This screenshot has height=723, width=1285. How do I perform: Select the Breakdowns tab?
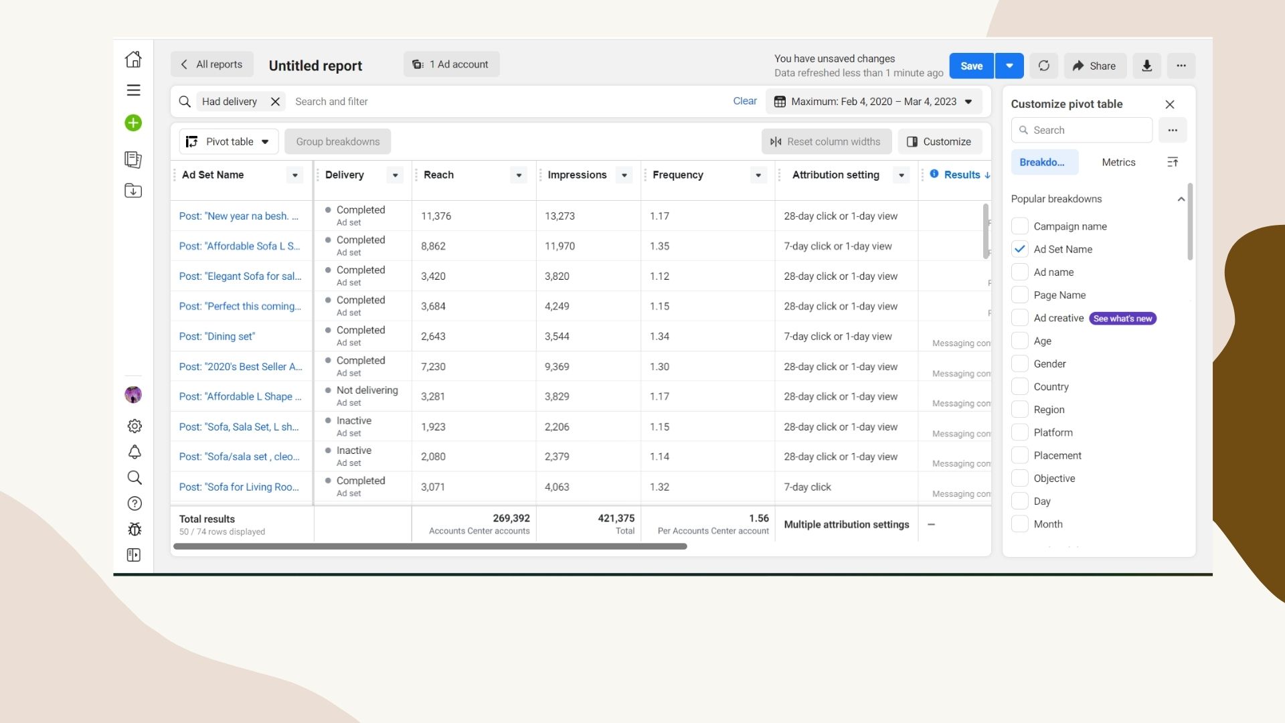[x=1043, y=162]
